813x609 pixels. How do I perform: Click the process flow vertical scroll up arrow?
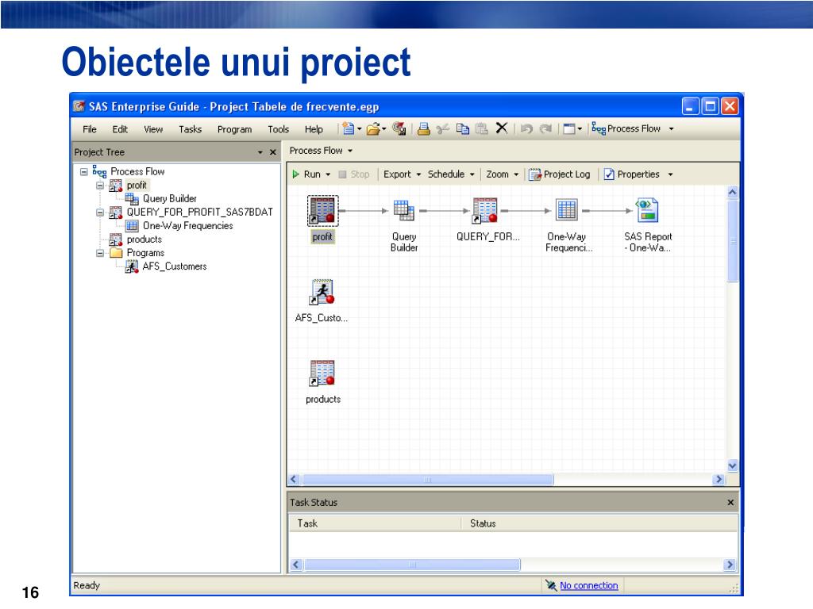click(x=732, y=192)
